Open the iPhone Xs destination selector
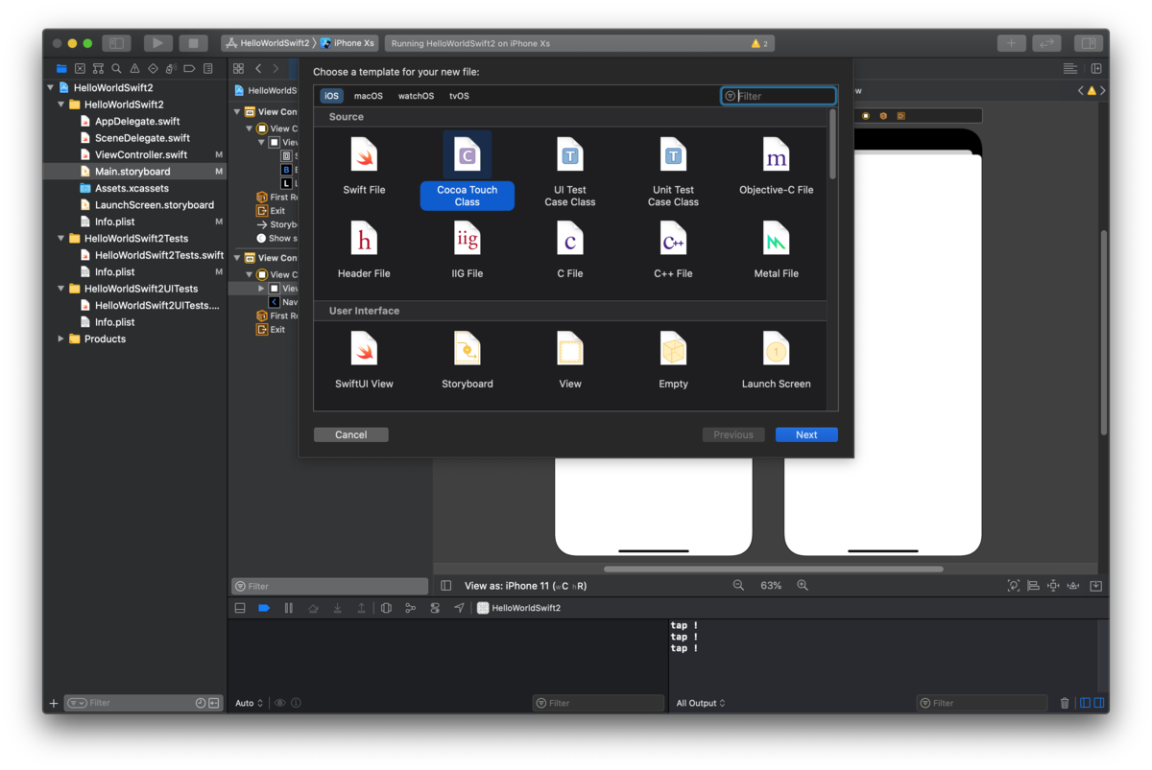This screenshot has width=1152, height=770. click(348, 43)
